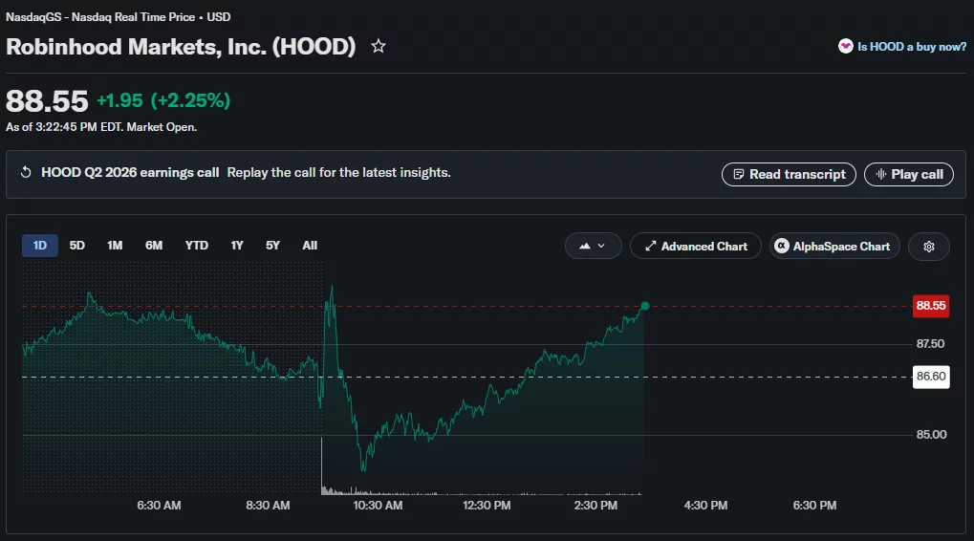Click the Robinhood Markets, Inc. (HOOD) heading
This screenshot has width=974, height=541.
pos(181,47)
